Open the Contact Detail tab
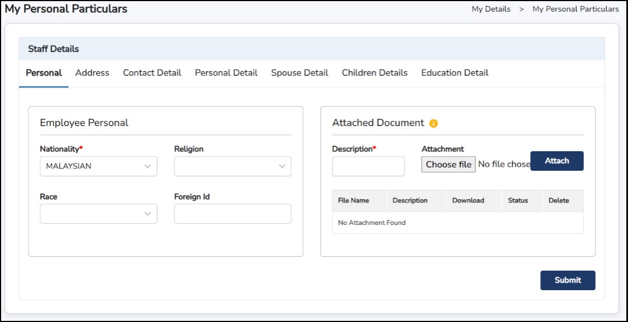The width and height of the screenshot is (628, 322). [x=152, y=73]
